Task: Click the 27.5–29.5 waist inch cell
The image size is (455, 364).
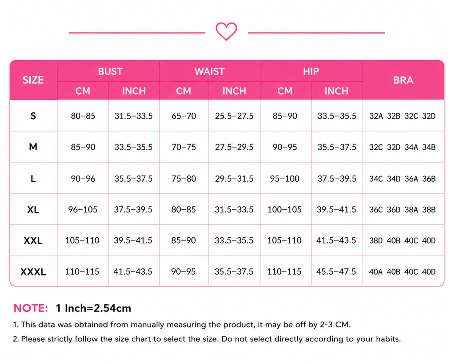Action: click(x=234, y=147)
